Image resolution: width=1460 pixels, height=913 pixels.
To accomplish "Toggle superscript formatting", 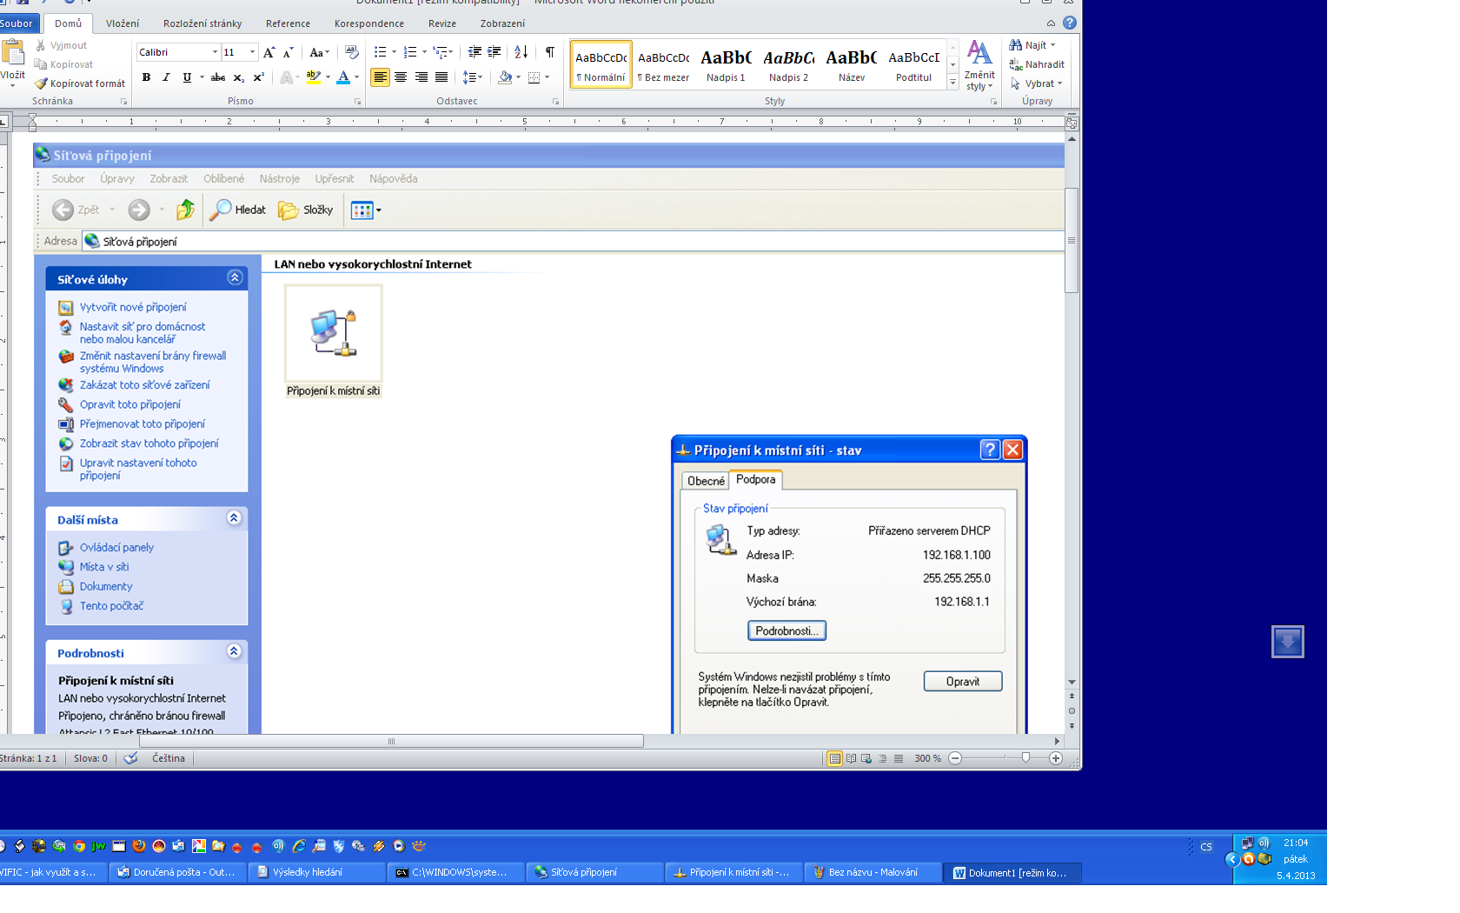I will 258,77.
